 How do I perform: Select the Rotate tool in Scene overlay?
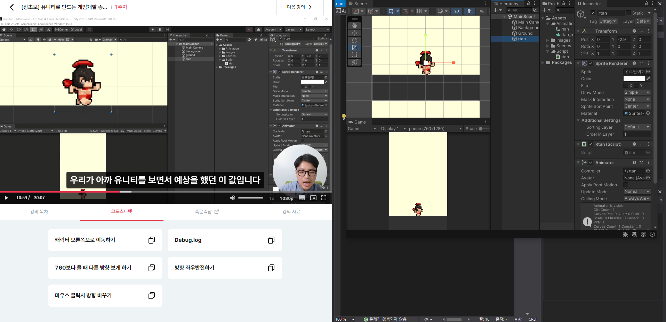point(354,40)
